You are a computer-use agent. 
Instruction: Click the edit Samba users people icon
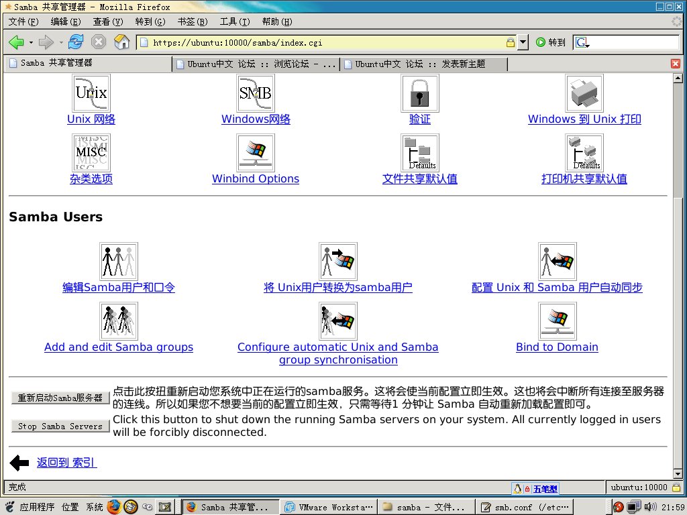point(118,261)
